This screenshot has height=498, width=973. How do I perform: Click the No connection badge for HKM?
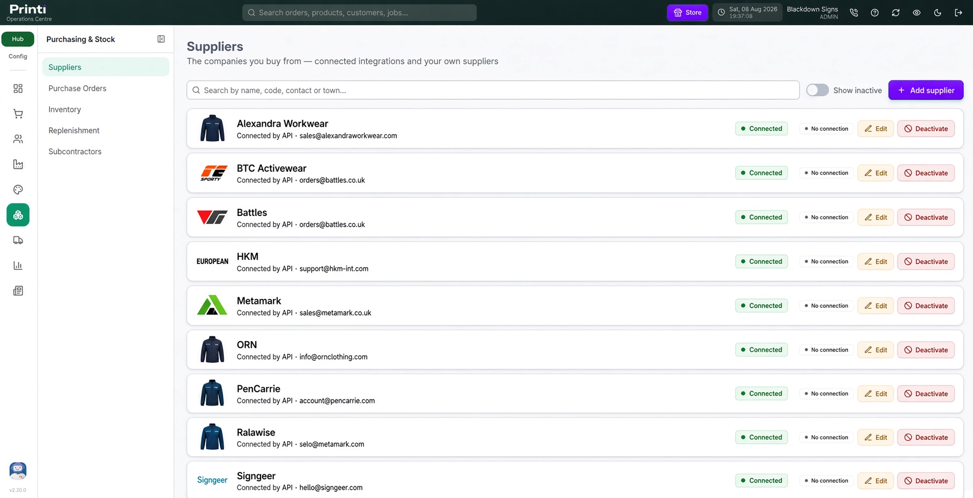click(826, 261)
